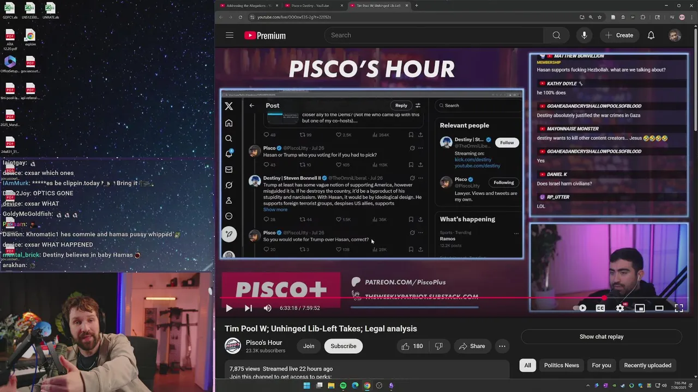This screenshot has height=392, width=698.
Task: Open File Explorer from the taskbar
Action: point(331,385)
